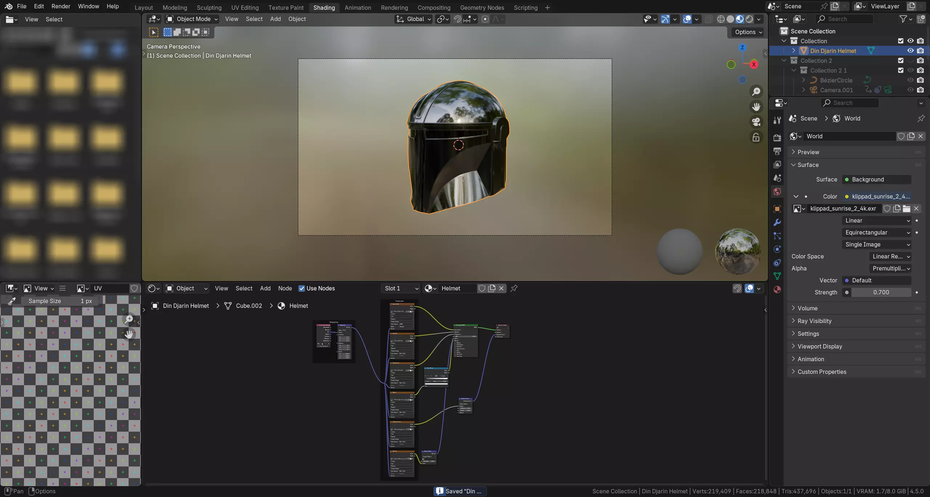
Task: Open the Output properties tab
Action: (777, 151)
